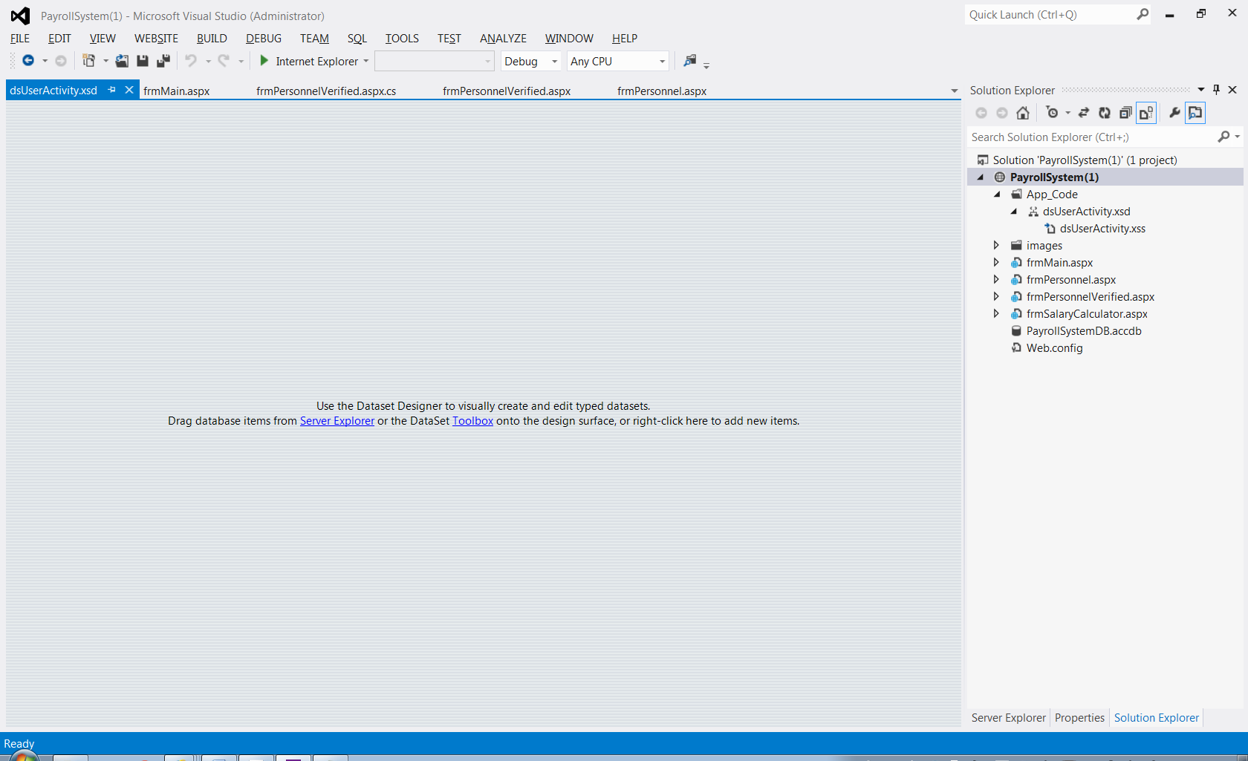Click the Toolbox link in designer
Viewport: 1248px width, 761px height.
point(472,421)
